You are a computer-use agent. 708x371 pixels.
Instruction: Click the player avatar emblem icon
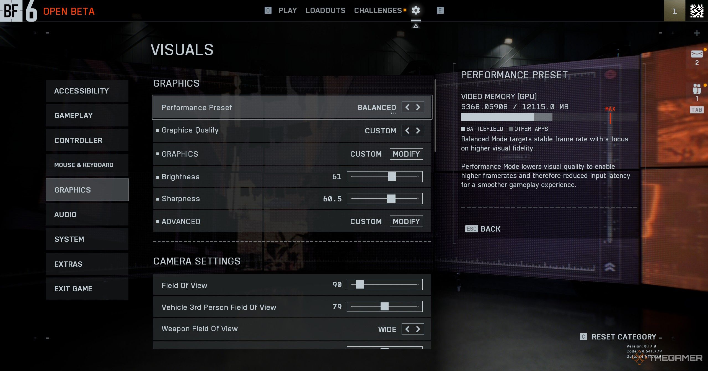(x=697, y=11)
